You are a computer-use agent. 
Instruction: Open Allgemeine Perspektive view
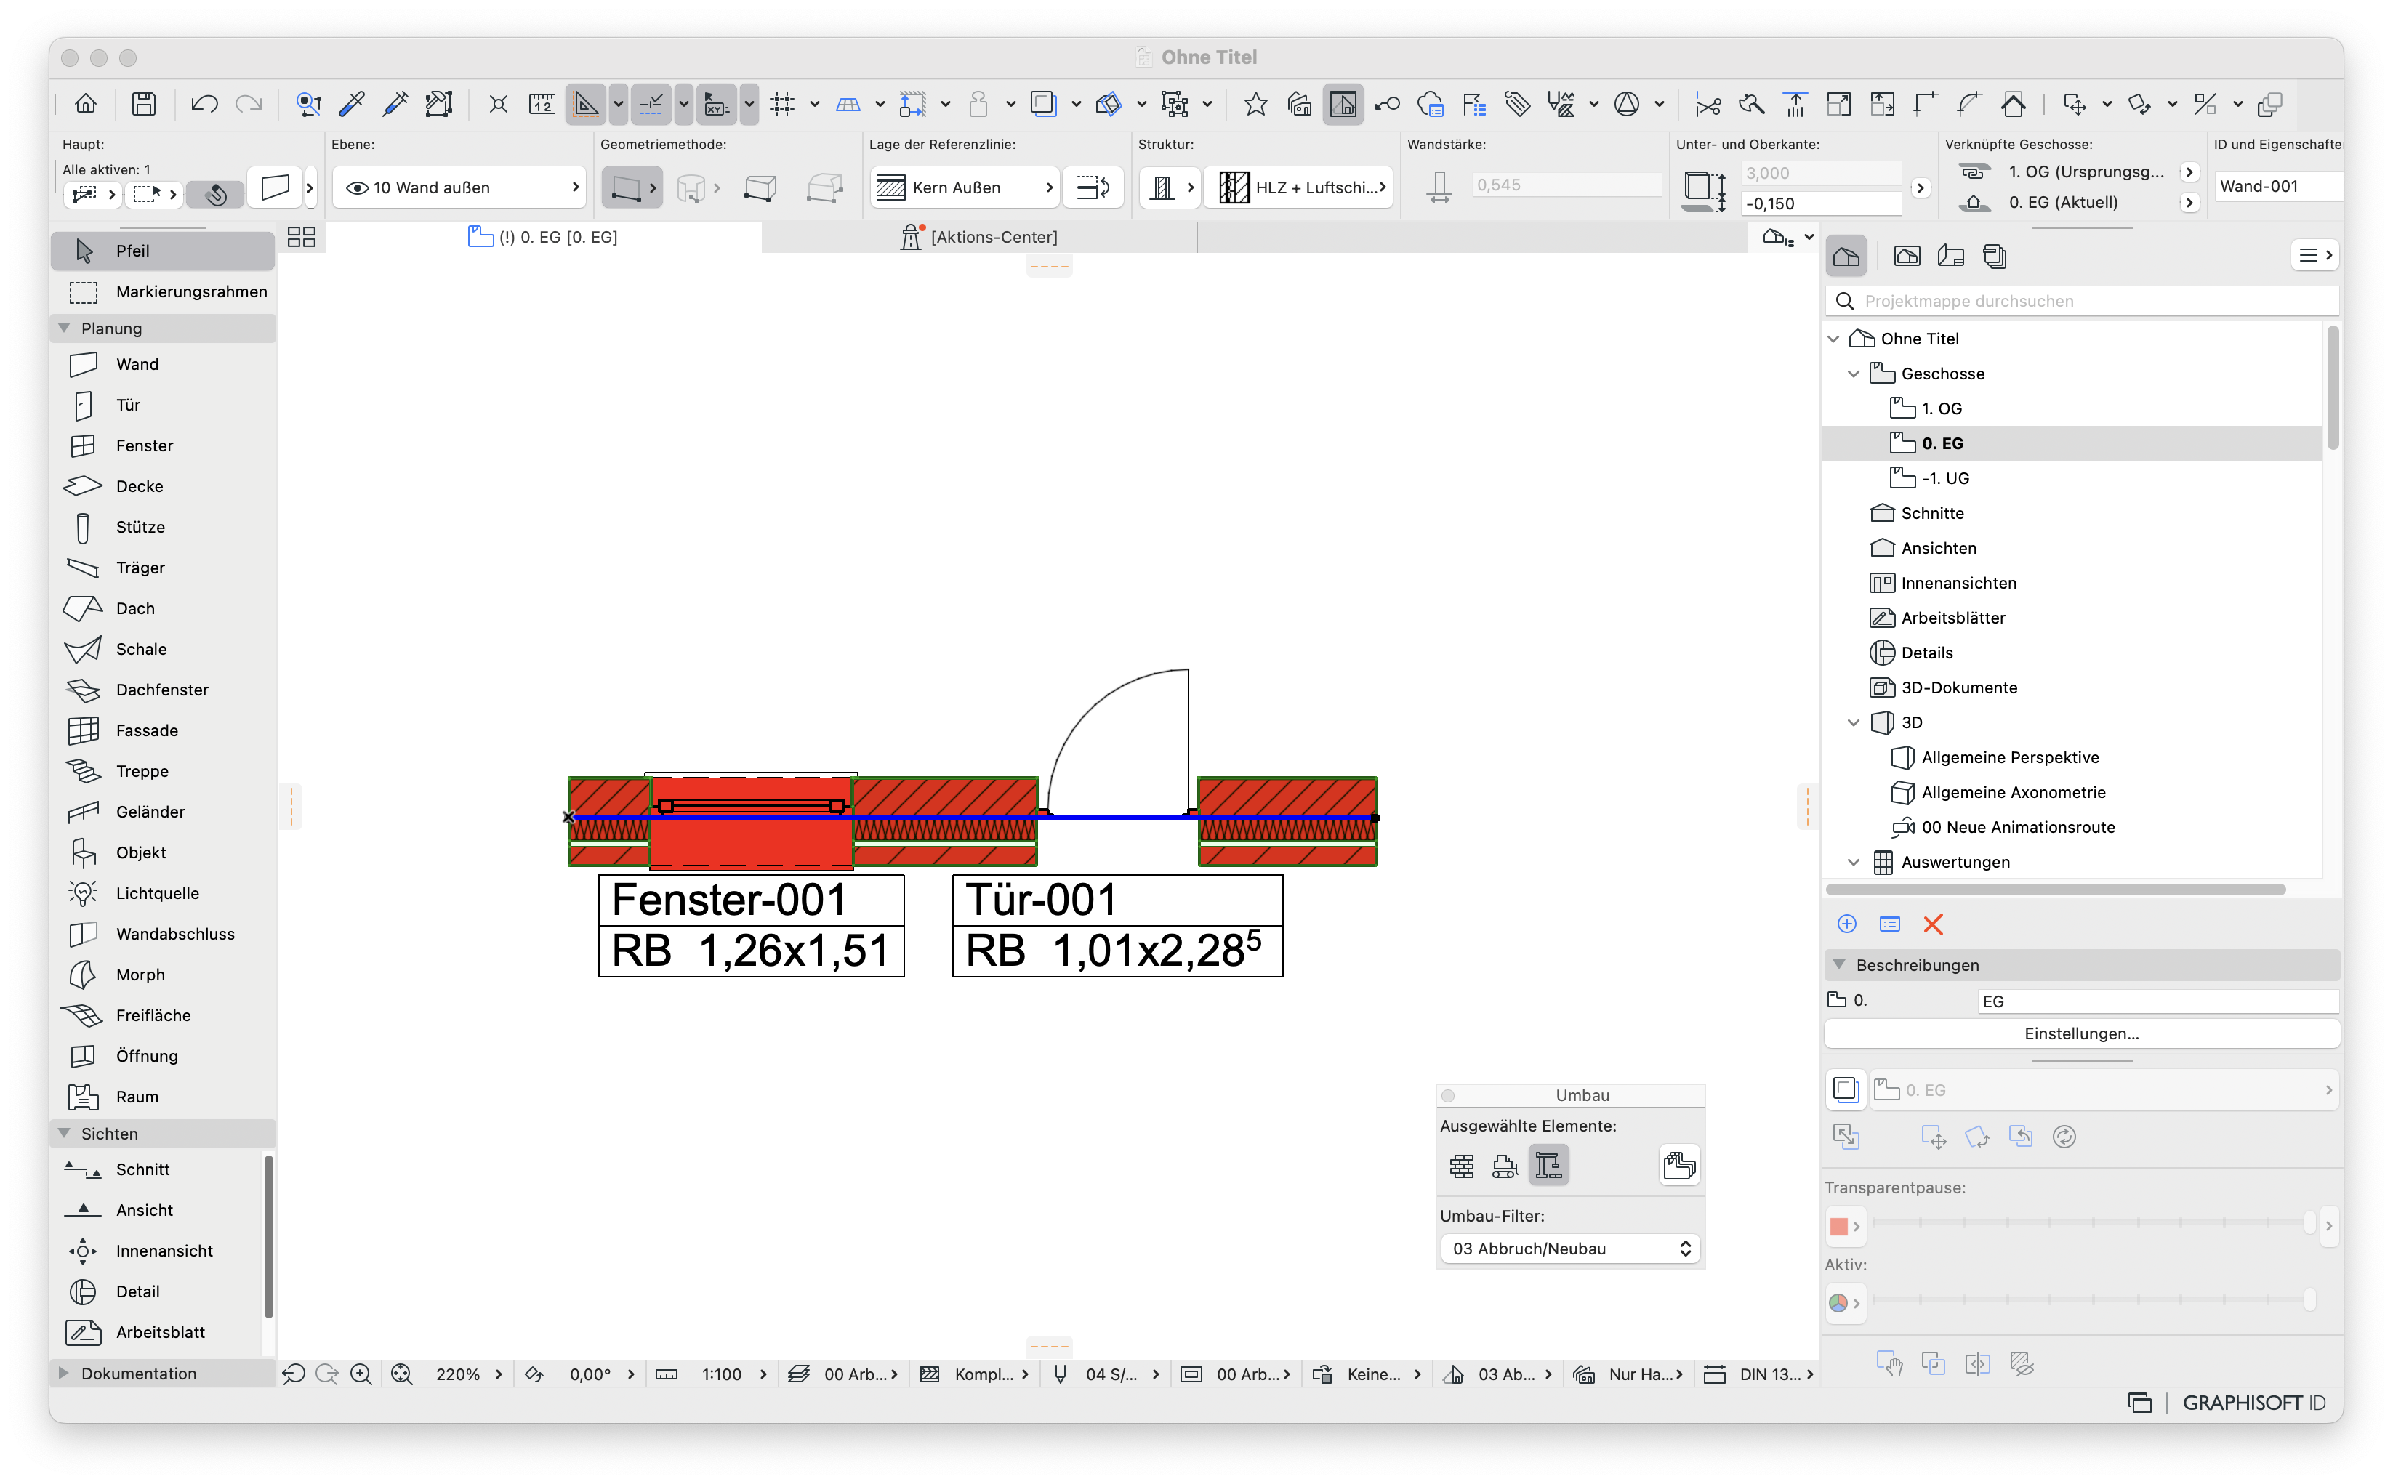(x=2009, y=758)
